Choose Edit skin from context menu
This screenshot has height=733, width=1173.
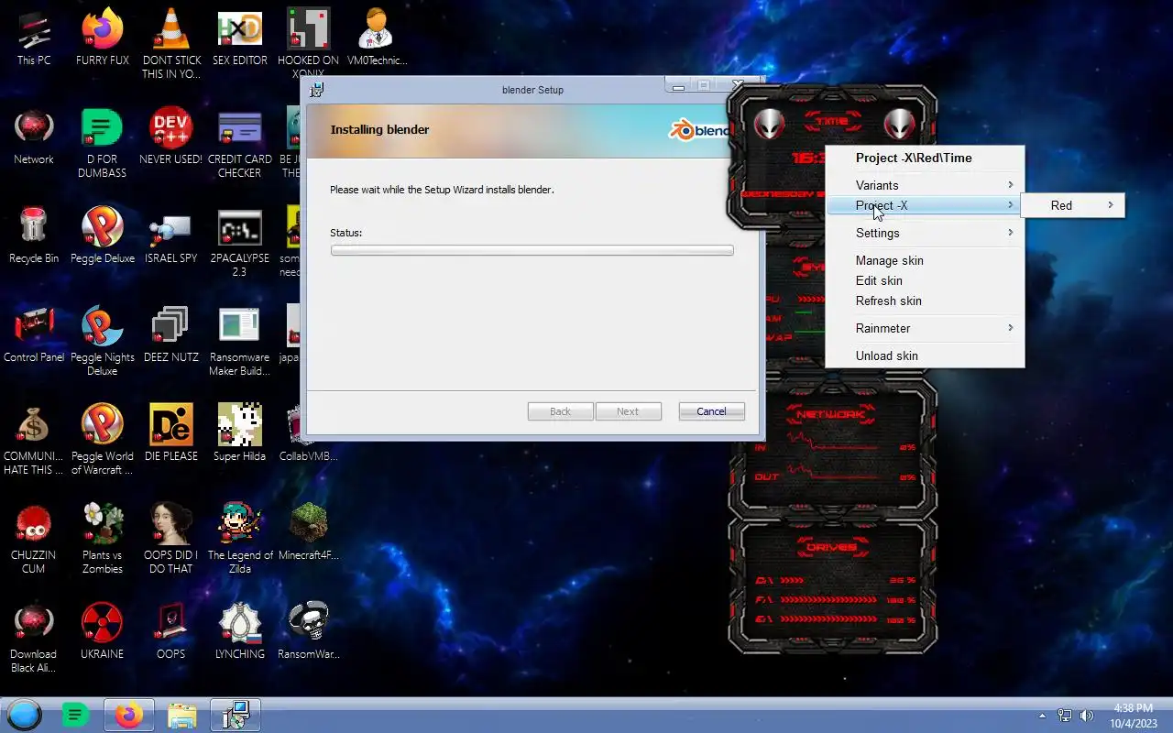point(925,280)
